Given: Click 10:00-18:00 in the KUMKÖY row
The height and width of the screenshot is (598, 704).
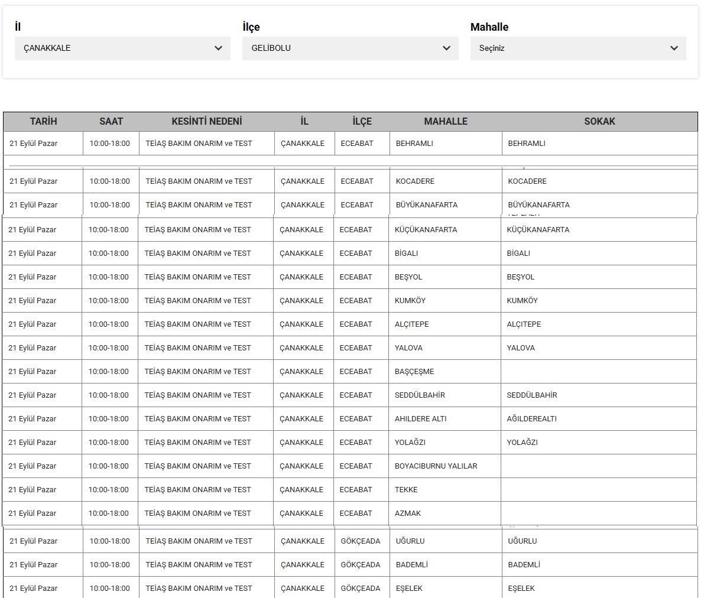Looking at the screenshot, I should 109,301.
